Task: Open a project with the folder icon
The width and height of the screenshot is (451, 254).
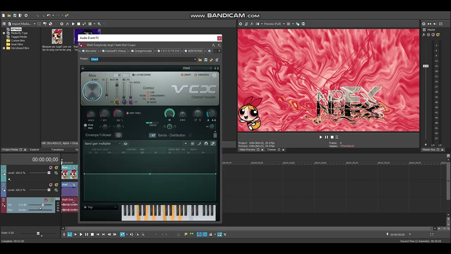Action: [9, 16]
